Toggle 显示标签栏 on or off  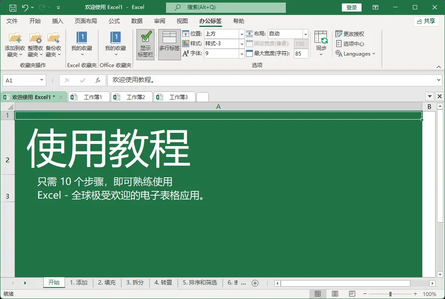(x=145, y=44)
